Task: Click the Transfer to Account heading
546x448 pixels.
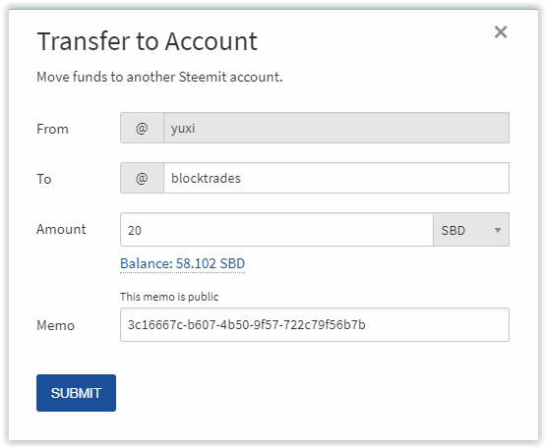Action: point(147,41)
